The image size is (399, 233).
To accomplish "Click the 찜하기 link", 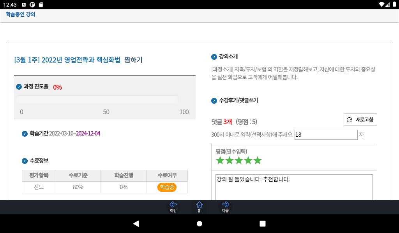I will [x=133, y=60].
